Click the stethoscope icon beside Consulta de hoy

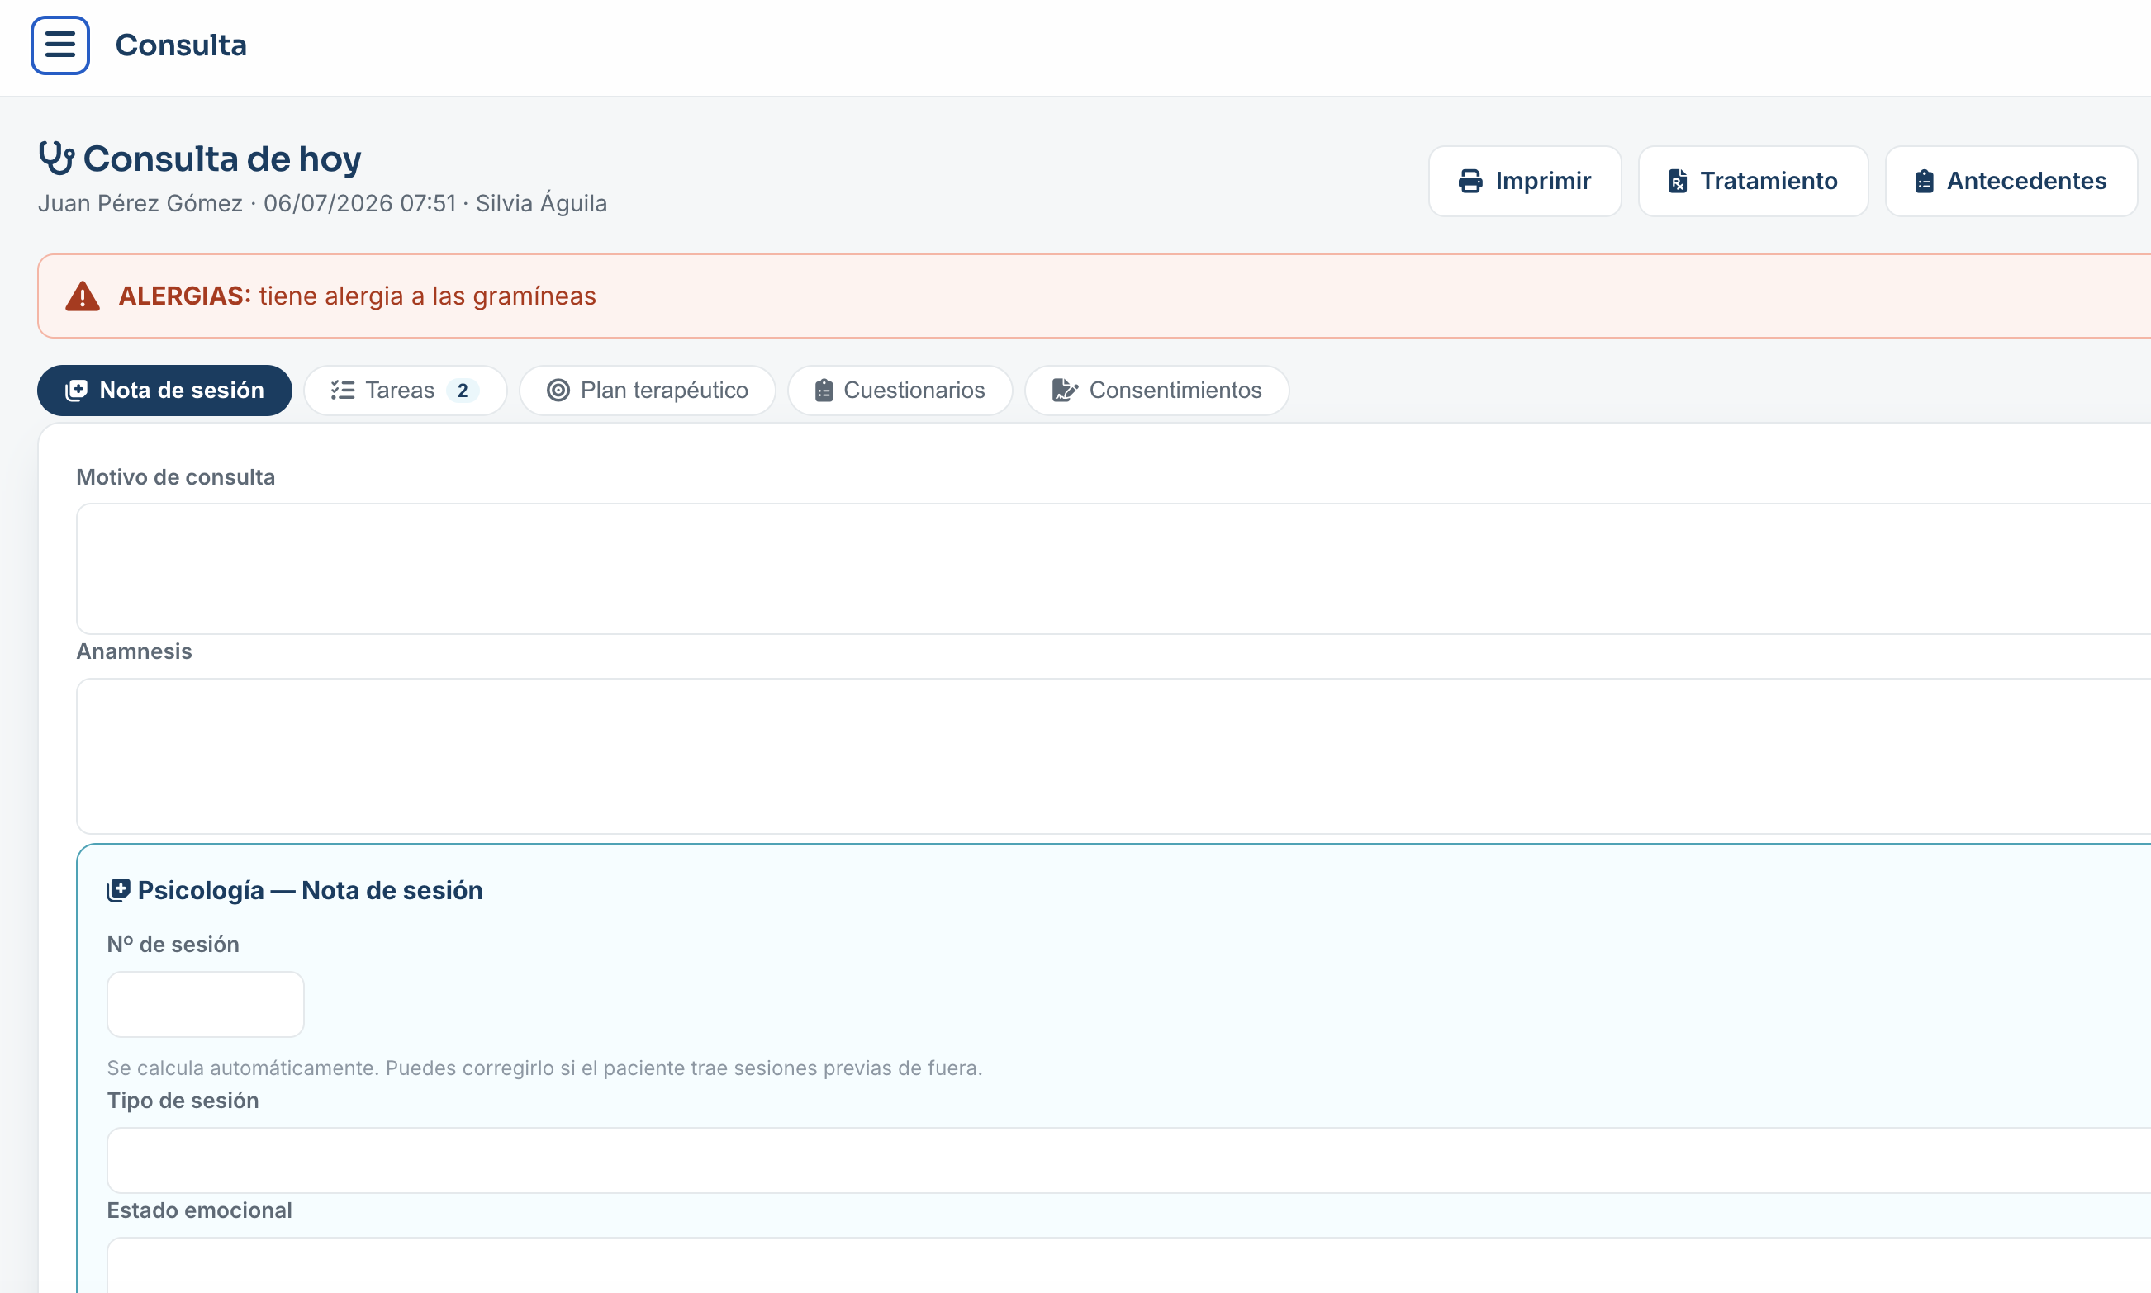57,159
